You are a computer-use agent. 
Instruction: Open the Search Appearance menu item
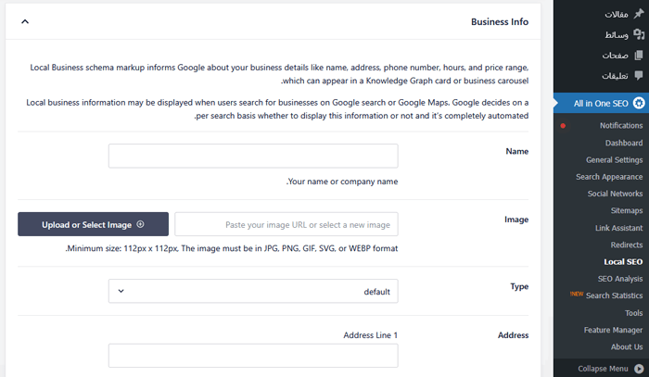(608, 177)
